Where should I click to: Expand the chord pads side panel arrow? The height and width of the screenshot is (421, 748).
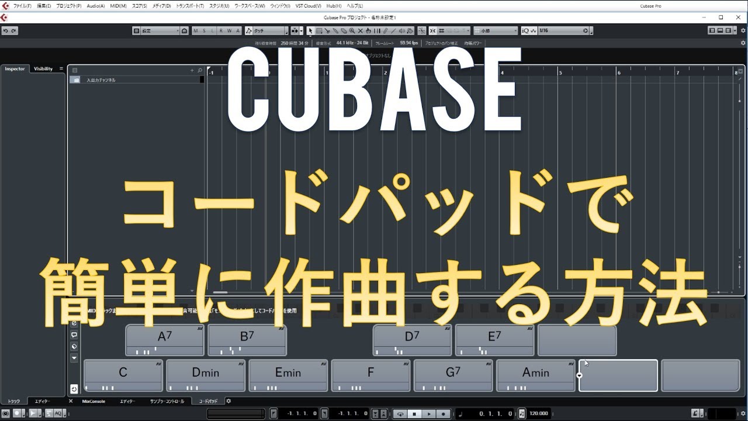[x=74, y=357]
